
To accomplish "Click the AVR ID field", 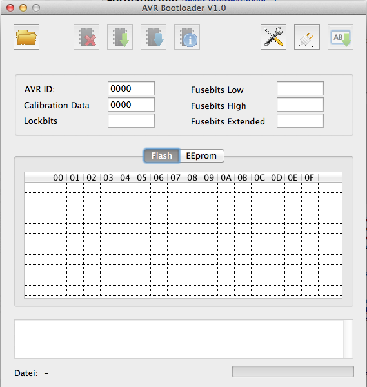I will coord(132,88).
